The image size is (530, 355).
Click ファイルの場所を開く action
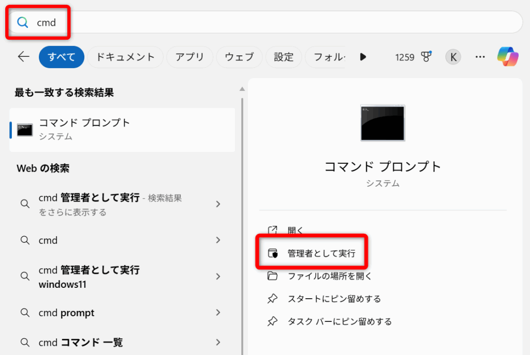(329, 276)
